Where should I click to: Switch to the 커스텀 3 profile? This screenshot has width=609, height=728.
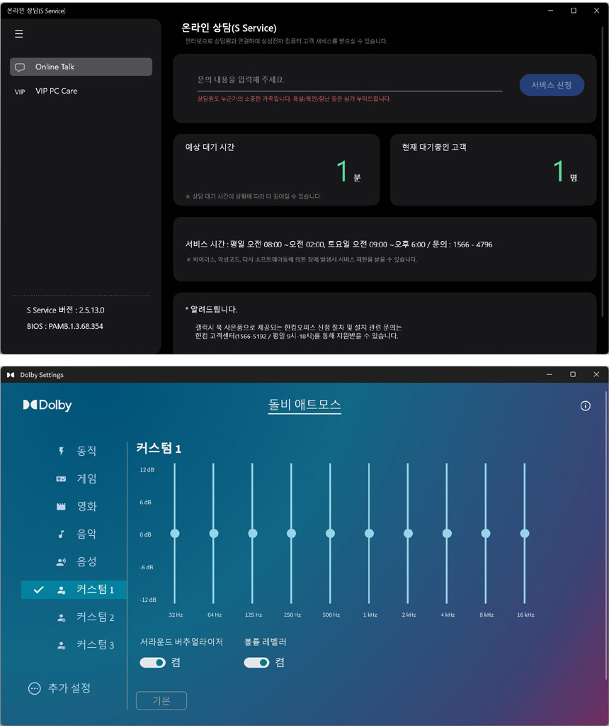click(95, 645)
